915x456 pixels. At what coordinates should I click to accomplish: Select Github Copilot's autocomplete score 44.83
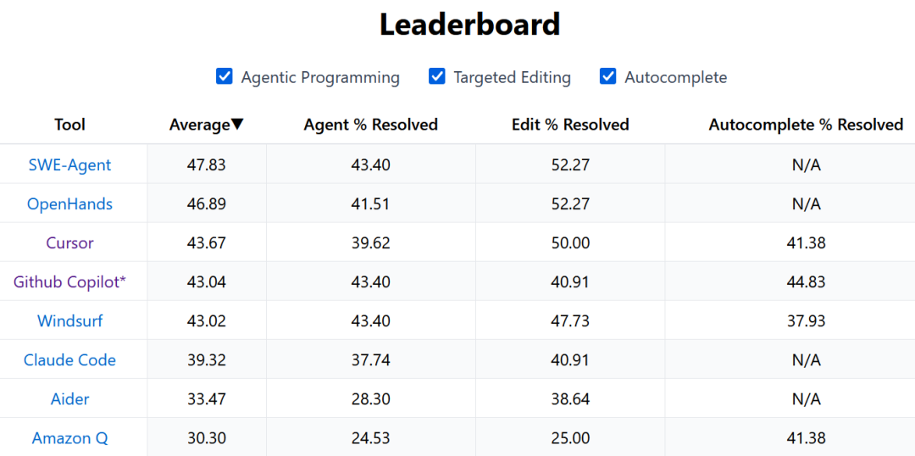pos(806,282)
